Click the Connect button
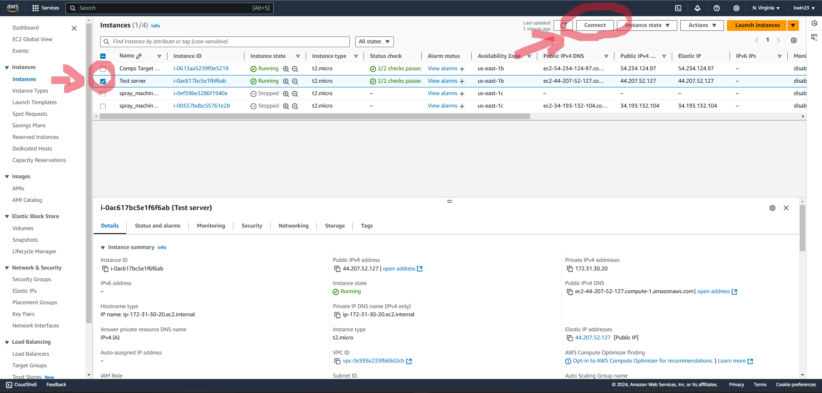The height and width of the screenshot is (393, 822). pyautogui.click(x=595, y=25)
